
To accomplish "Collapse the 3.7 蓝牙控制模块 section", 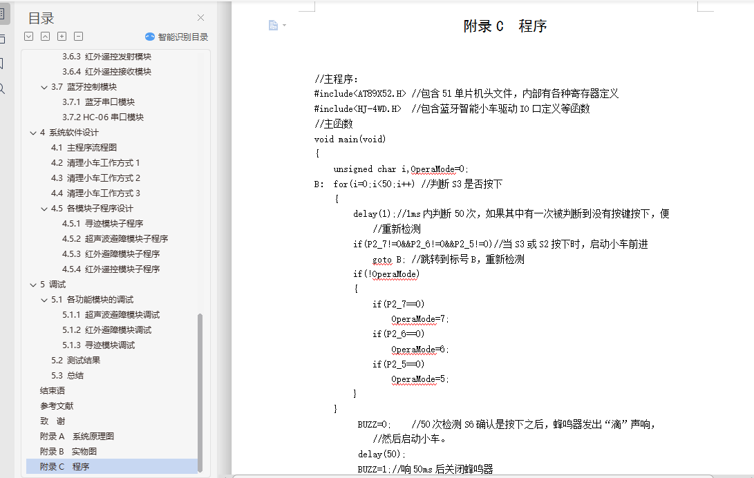I will (x=44, y=87).
